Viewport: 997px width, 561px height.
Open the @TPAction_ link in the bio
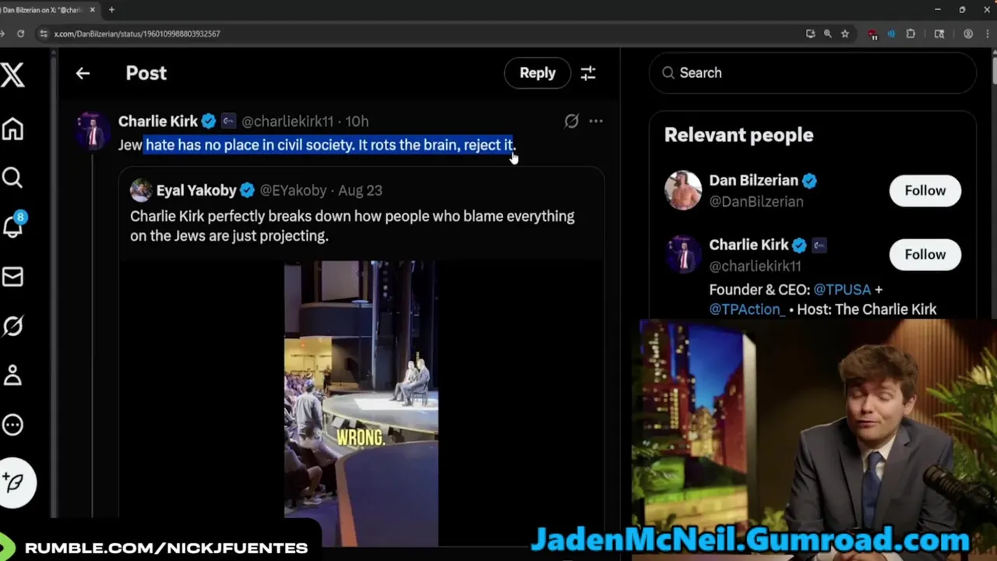[x=747, y=309]
